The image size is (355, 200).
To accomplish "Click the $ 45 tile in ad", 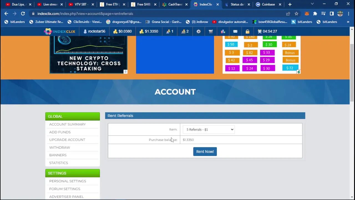I will point(249,60).
